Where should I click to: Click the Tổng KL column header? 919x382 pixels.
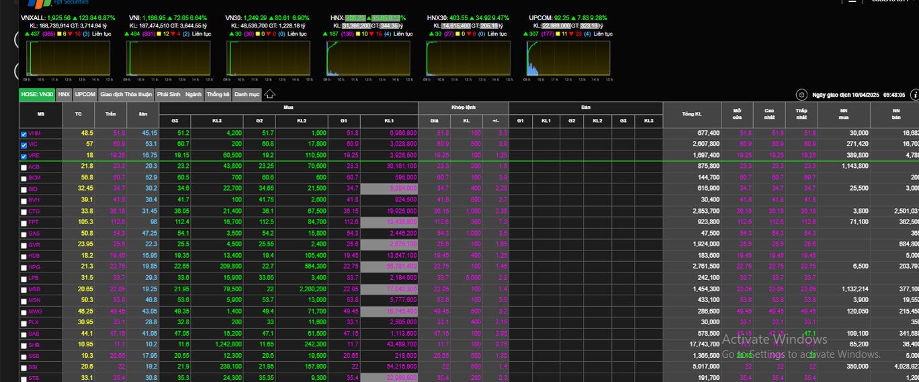692,114
